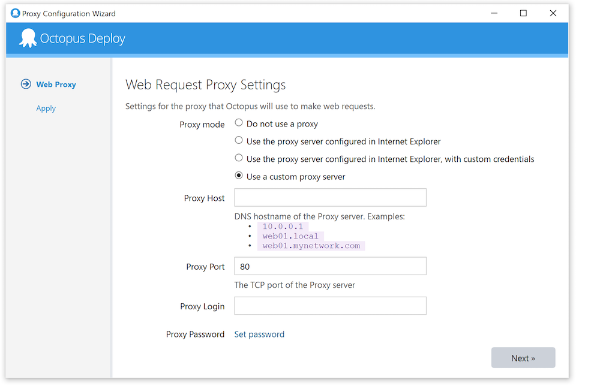Focus the Proxy Host input field
Image resolution: width=600 pixels, height=392 pixels.
(x=330, y=197)
